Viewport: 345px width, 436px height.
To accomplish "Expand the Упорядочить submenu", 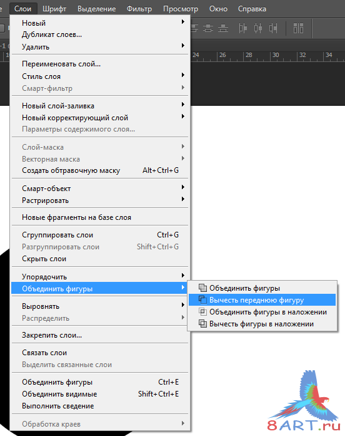I will pos(100,277).
